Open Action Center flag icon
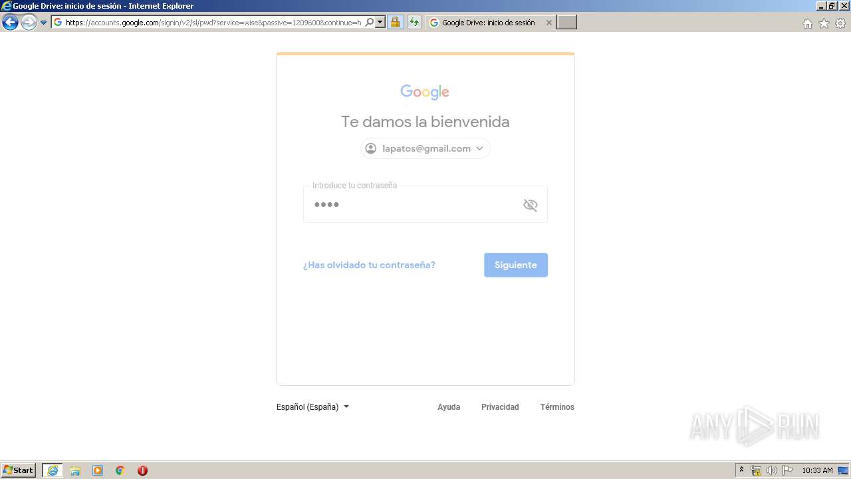The image size is (851, 479). [x=788, y=470]
